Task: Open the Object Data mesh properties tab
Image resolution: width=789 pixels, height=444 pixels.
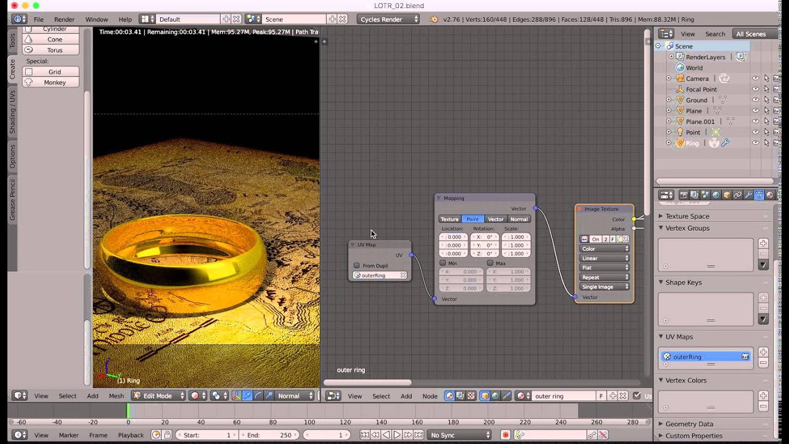Action: pyautogui.click(x=759, y=195)
